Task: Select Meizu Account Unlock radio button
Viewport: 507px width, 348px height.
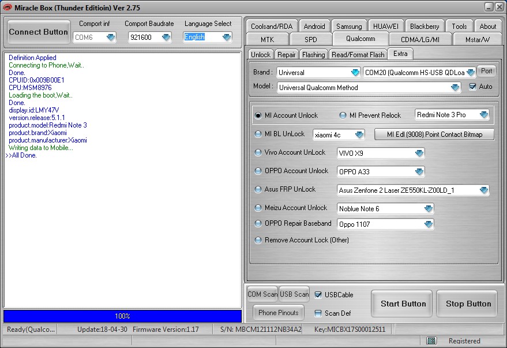Action: (258, 208)
